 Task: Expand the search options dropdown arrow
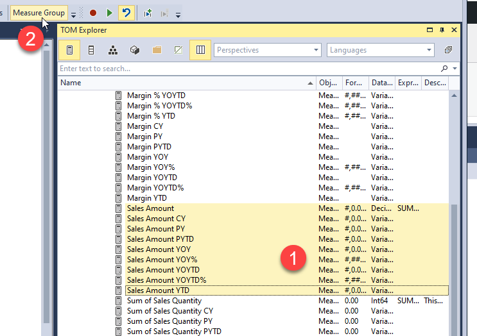point(455,69)
